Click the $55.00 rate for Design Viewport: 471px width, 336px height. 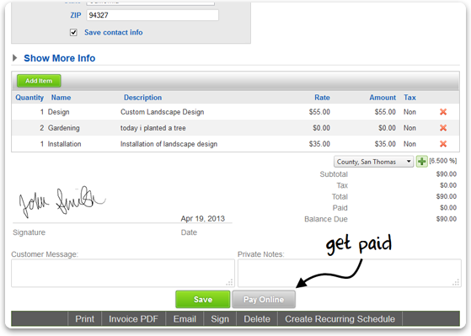[x=319, y=112]
